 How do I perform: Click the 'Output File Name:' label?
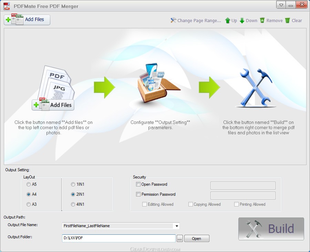tap(22, 225)
